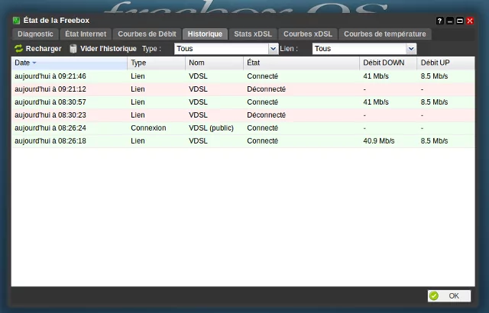
Task: Click the help question mark icon
Action: pyautogui.click(x=440, y=21)
